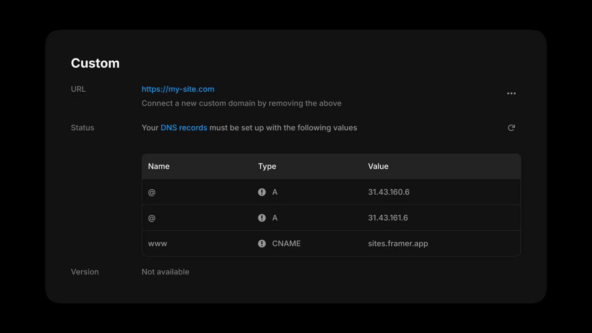
Task: Click the CNAME type label
Action: click(x=286, y=243)
